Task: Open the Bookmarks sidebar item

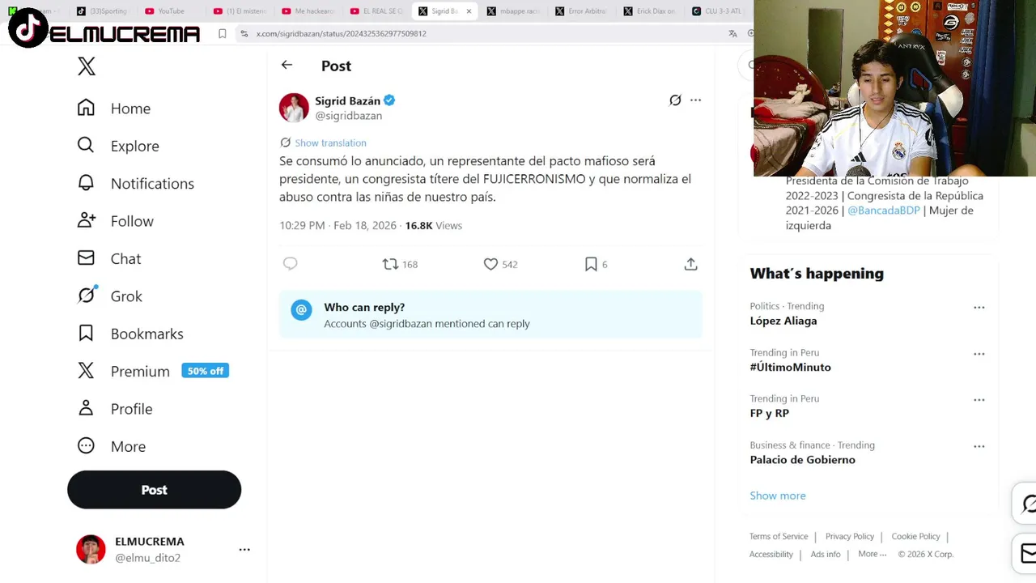Action: (x=146, y=334)
